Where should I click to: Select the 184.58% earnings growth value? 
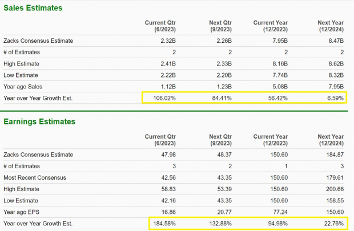(x=164, y=222)
